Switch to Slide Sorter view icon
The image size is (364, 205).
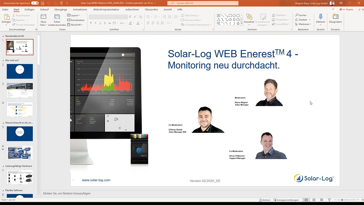(x=314, y=200)
